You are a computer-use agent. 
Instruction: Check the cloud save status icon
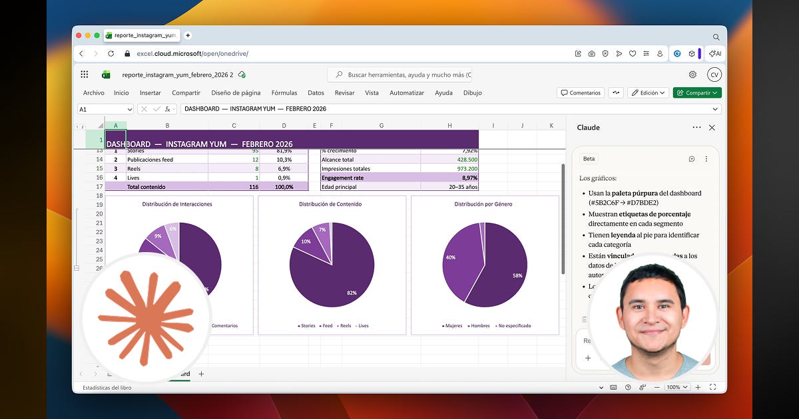(242, 75)
